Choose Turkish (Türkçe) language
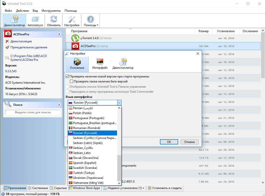 coord(92,173)
